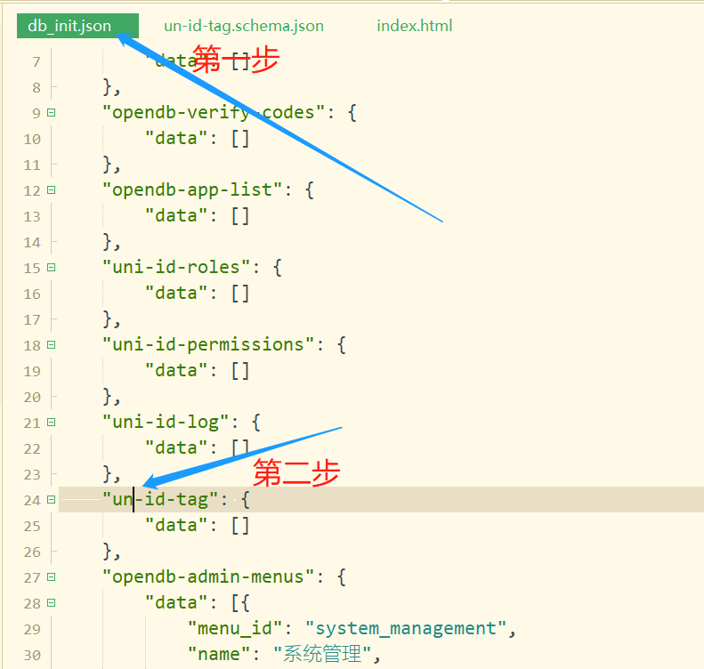Collapse the data array at line 28
Screen dimensions: 704x669
(x=52, y=603)
